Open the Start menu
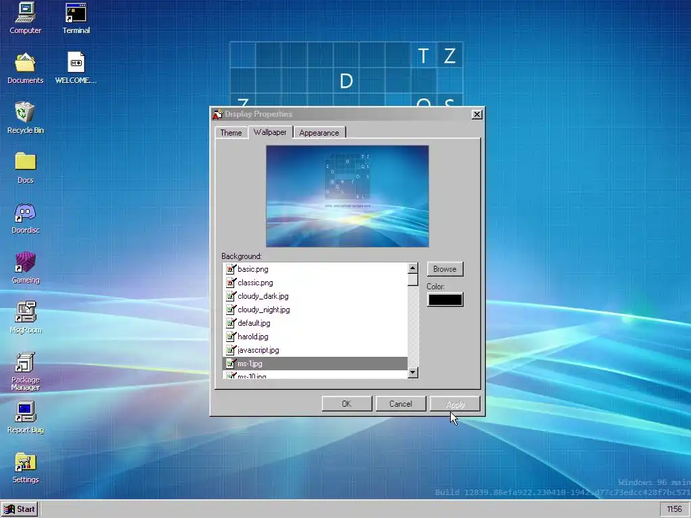The width and height of the screenshot is (691, 518). tap(20, 509)
